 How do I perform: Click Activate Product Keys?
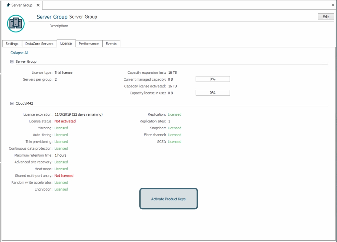click(x=168, y=199)
